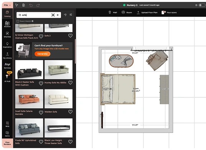
Task: Click the catalog list scrollbar
Action: (x=75, y=51)
